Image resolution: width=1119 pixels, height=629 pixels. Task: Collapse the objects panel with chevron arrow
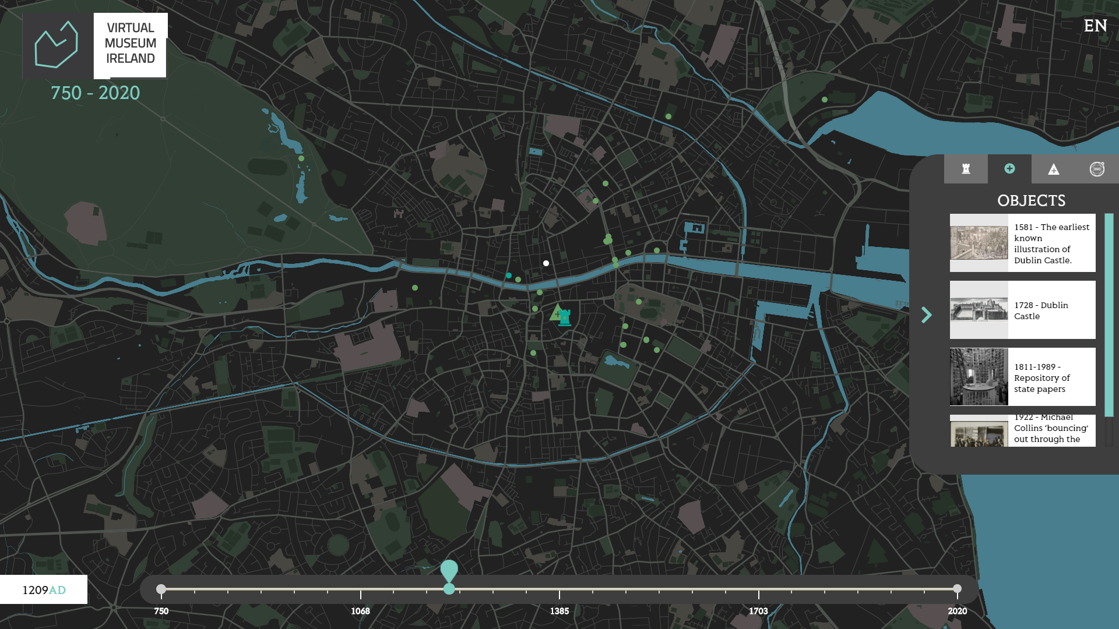tap(926, 315)
